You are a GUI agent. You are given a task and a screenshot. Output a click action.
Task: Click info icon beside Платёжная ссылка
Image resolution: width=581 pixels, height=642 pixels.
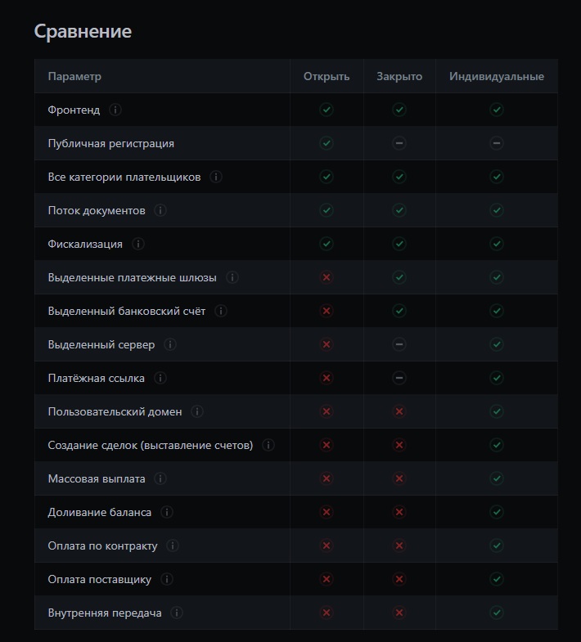coord(160,378)
